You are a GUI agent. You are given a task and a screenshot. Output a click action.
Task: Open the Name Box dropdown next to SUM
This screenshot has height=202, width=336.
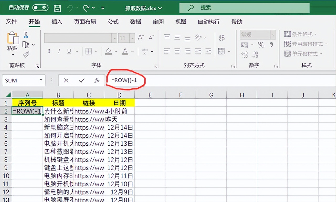(41, 80)
